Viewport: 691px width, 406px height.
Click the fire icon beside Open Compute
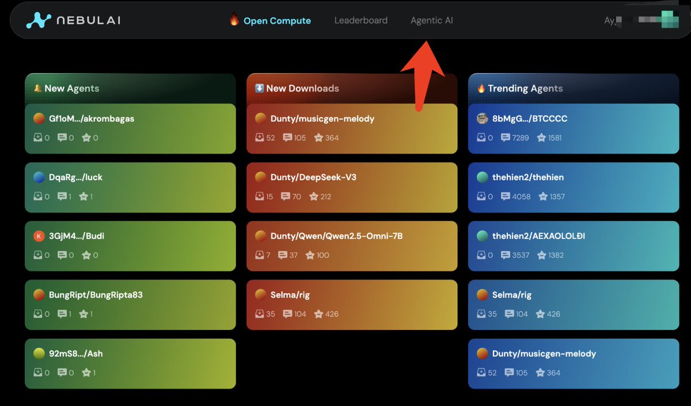[x=234, y=20]
